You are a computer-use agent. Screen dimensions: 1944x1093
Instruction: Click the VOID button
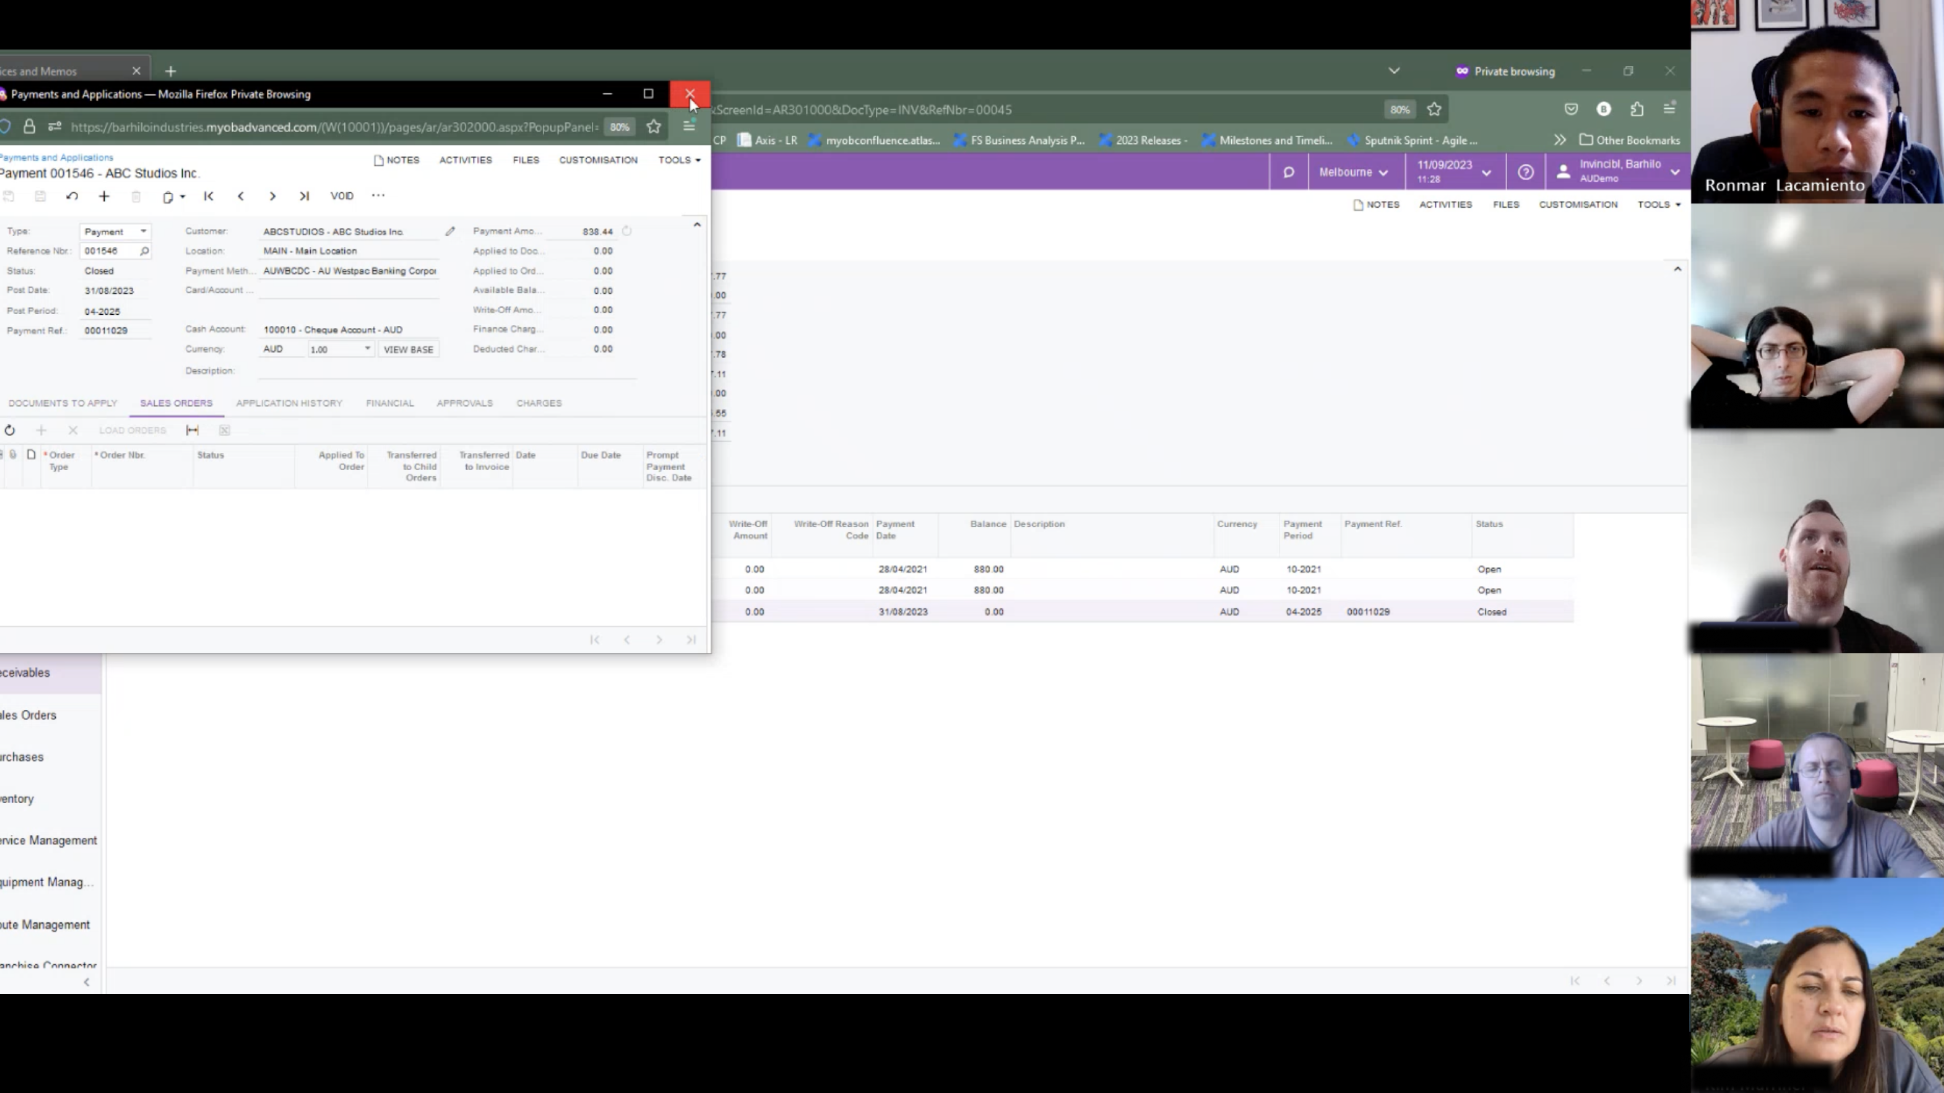click(x=342, y=196)
